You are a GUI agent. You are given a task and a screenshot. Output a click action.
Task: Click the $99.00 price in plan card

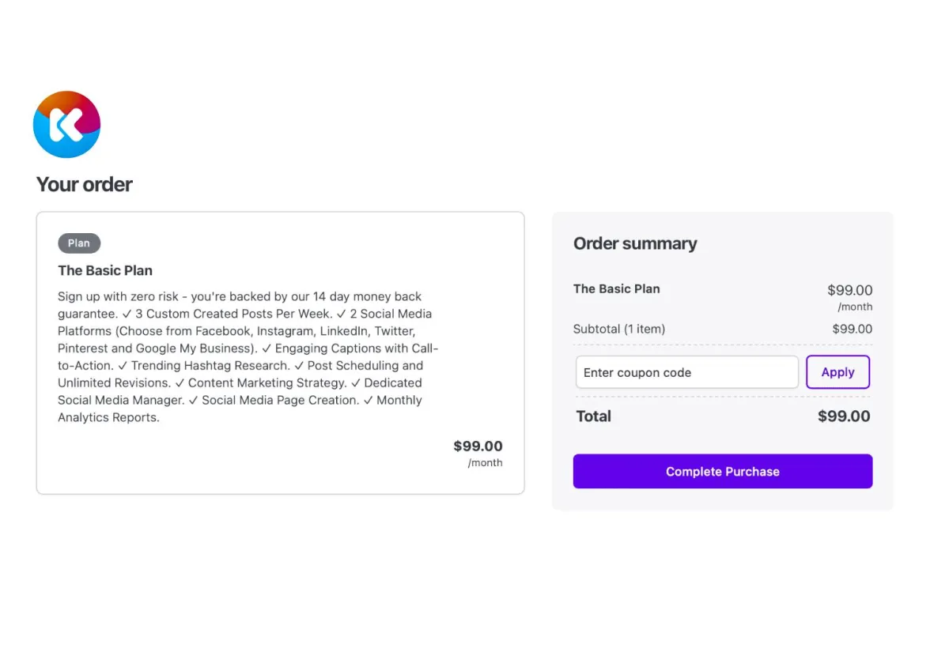click(x=478, y=446)
